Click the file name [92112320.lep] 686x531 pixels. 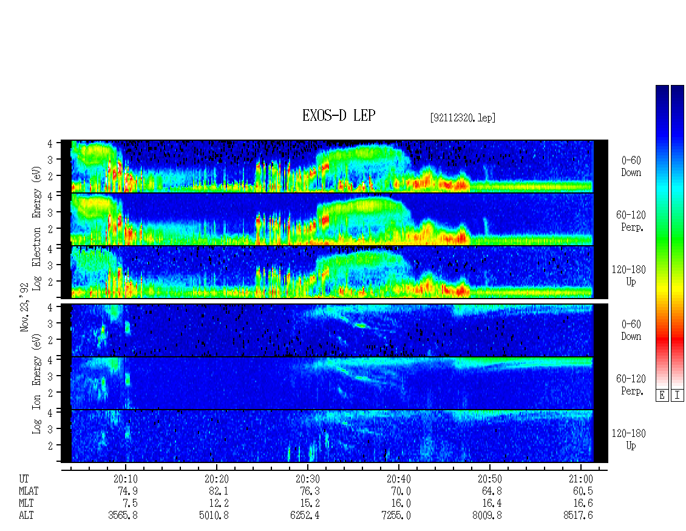(463, 118)
